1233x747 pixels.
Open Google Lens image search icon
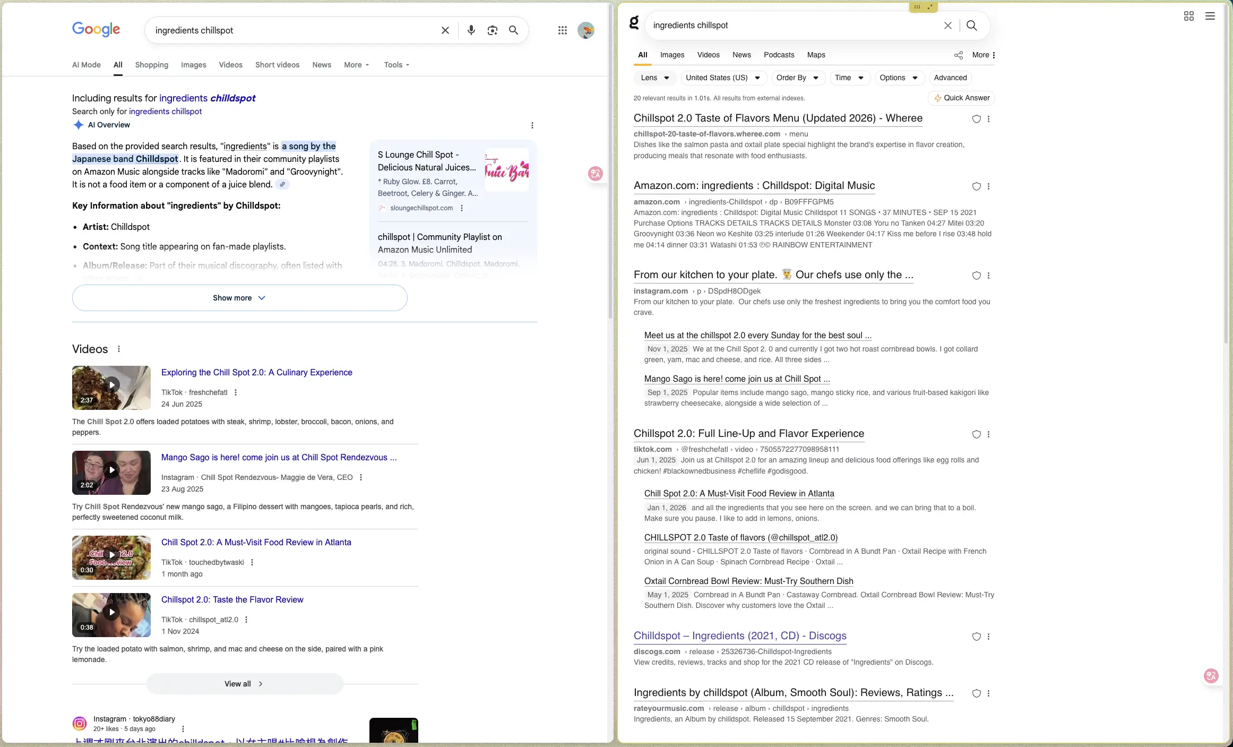[493, 30]
